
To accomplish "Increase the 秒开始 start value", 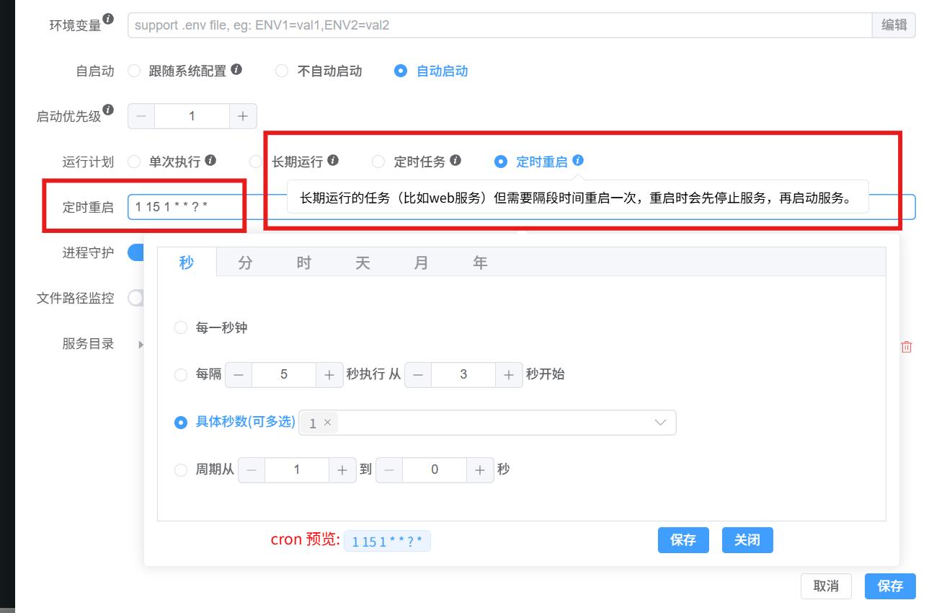I will pyautogui.click(x=509, y=375).
